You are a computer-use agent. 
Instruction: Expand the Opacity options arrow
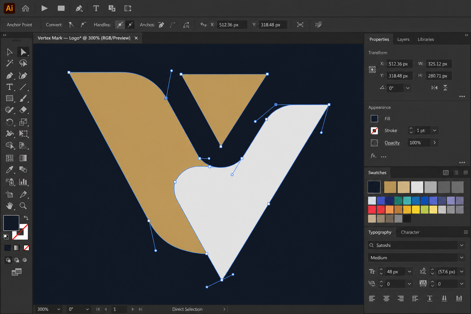pyautogui.click(x=435, y=143)
